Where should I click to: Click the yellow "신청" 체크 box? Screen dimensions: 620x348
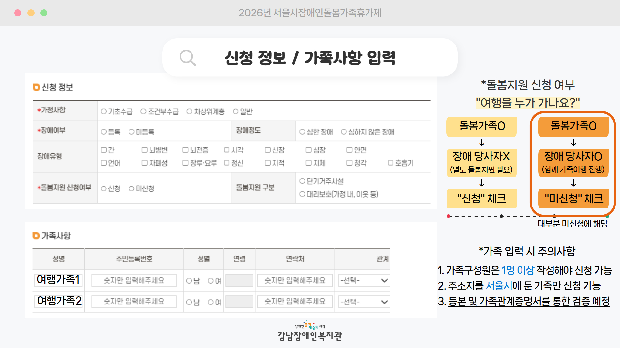point(481,198)
